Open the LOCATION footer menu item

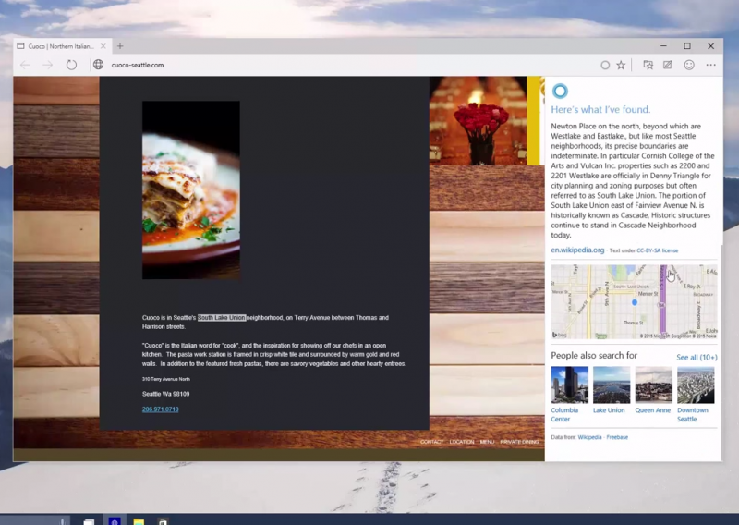click(x=462, y=442)
